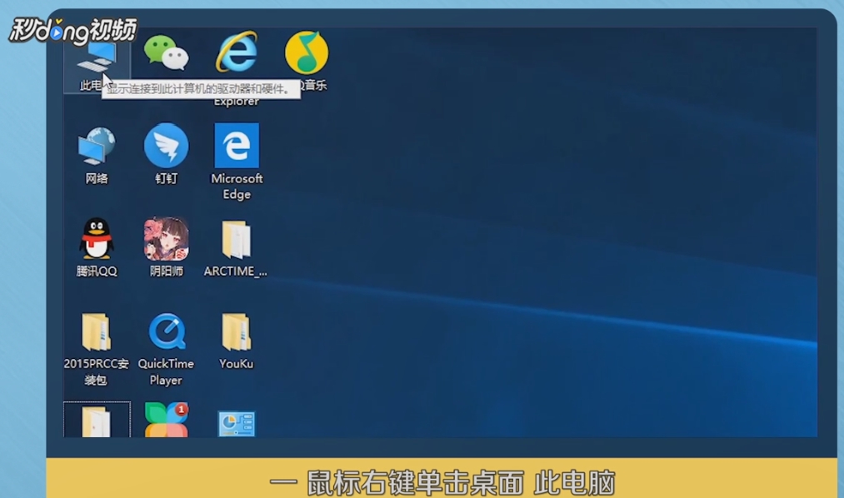Select the selected folder icon in the bottom row
The image size is (844, 498).
[97, 421]
